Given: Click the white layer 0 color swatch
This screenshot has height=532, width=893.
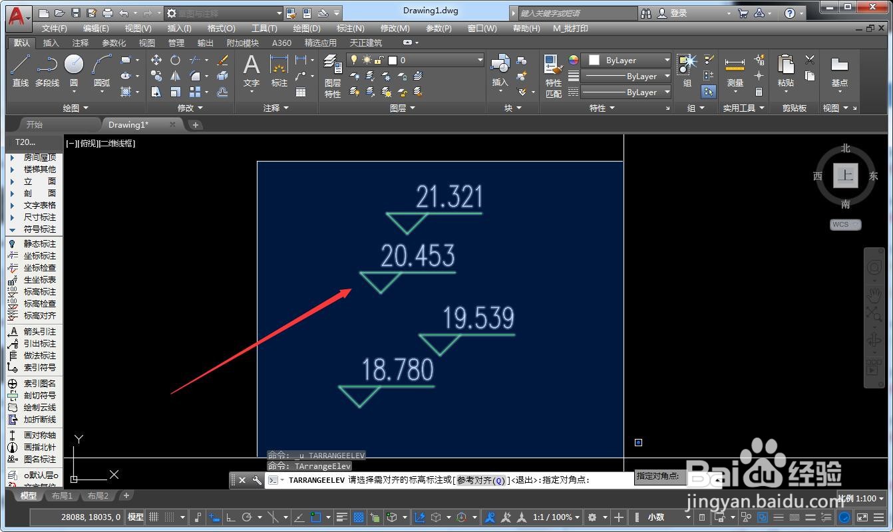Looking at the screenshot, I should [393, 60].
